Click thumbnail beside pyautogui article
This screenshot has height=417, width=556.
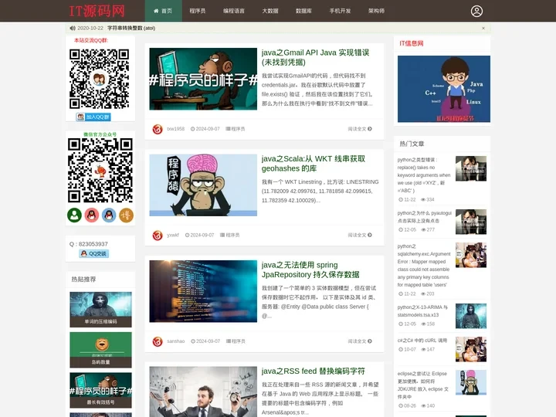(471, 222)
